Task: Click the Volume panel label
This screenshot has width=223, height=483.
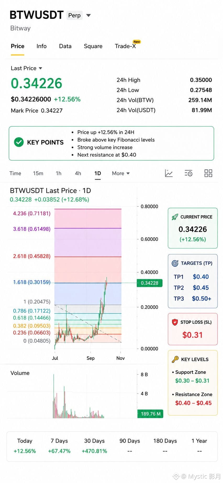Action: pyautogui.click(x=20, y=373)
